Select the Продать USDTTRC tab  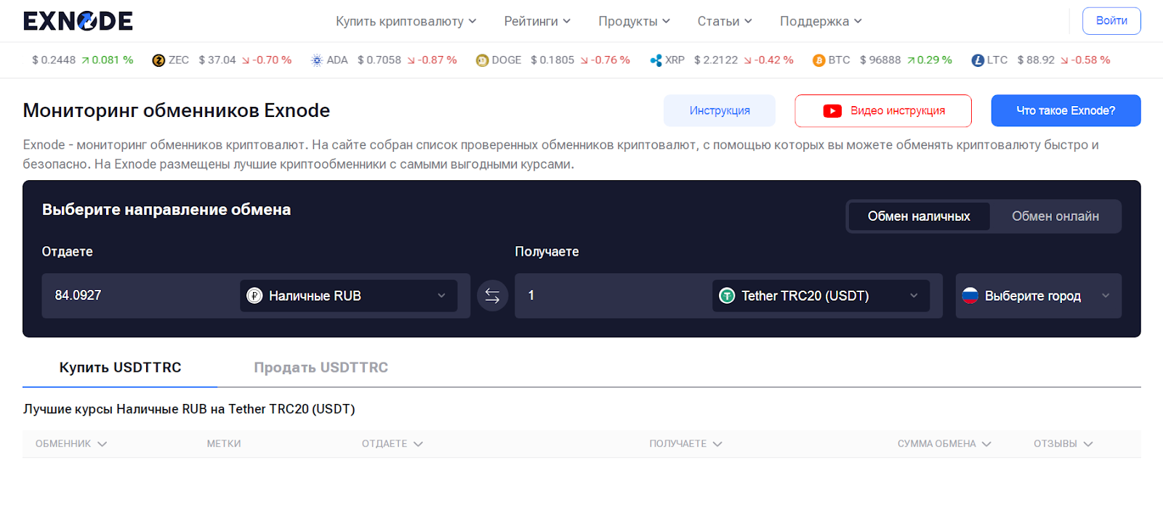321,368
